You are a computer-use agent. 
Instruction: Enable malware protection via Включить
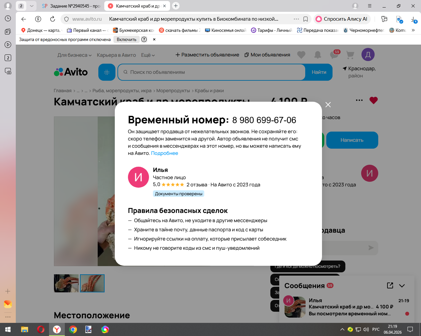click(126, 39)
